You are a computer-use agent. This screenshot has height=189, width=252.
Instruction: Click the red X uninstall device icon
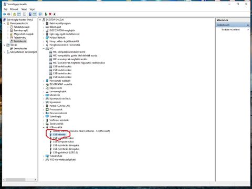coord(50,14)
